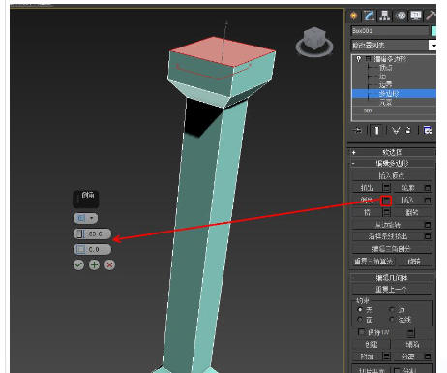
Task: Select the 法线 normal constraint radio
Action: [392, 319]
